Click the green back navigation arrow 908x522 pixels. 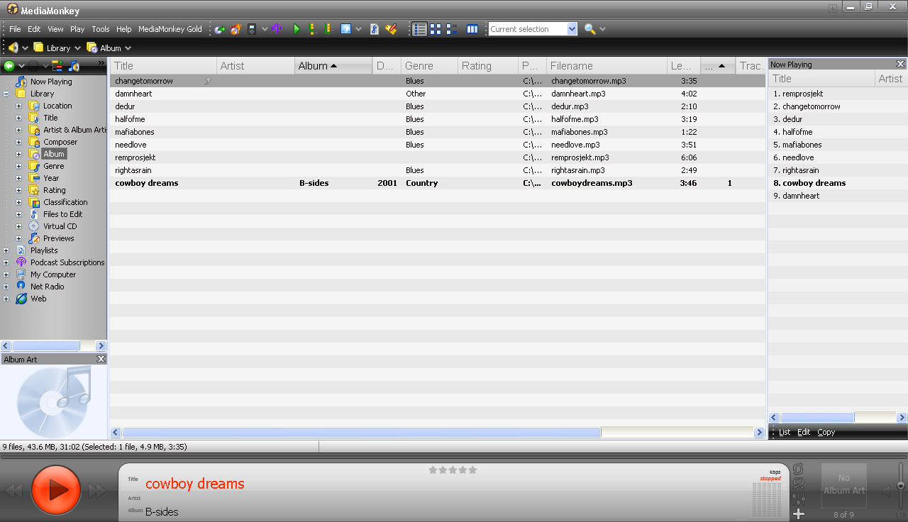point(9,66)
